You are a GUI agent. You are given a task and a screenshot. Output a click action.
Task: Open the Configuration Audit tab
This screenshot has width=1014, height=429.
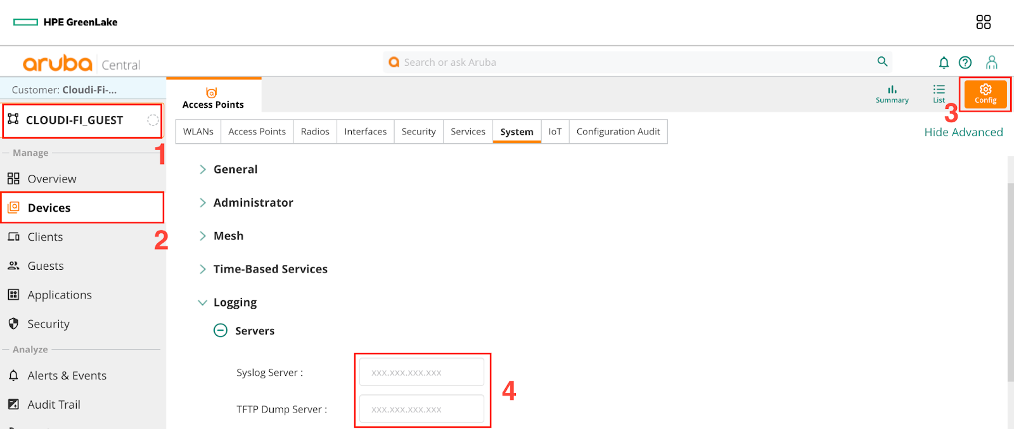point(619,132)
